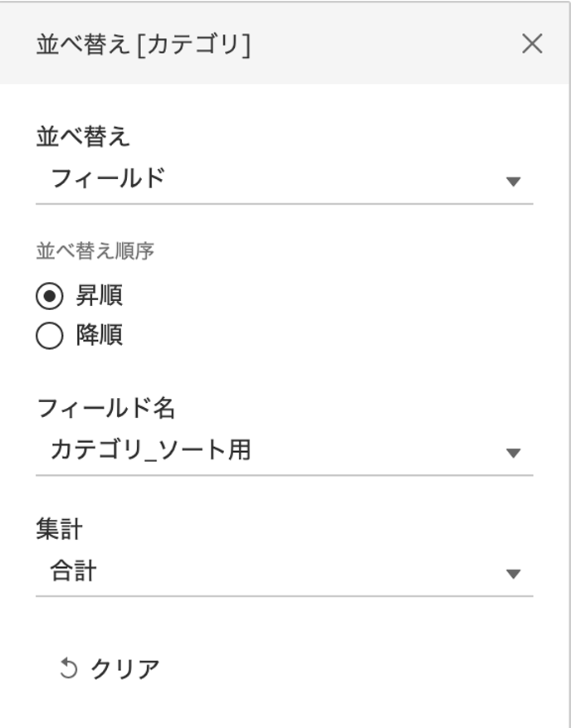This screenshot has height=728, width=571.
Task: Click the 並べ替え section label
Action: pyautogui.click(x=83, y=136)
